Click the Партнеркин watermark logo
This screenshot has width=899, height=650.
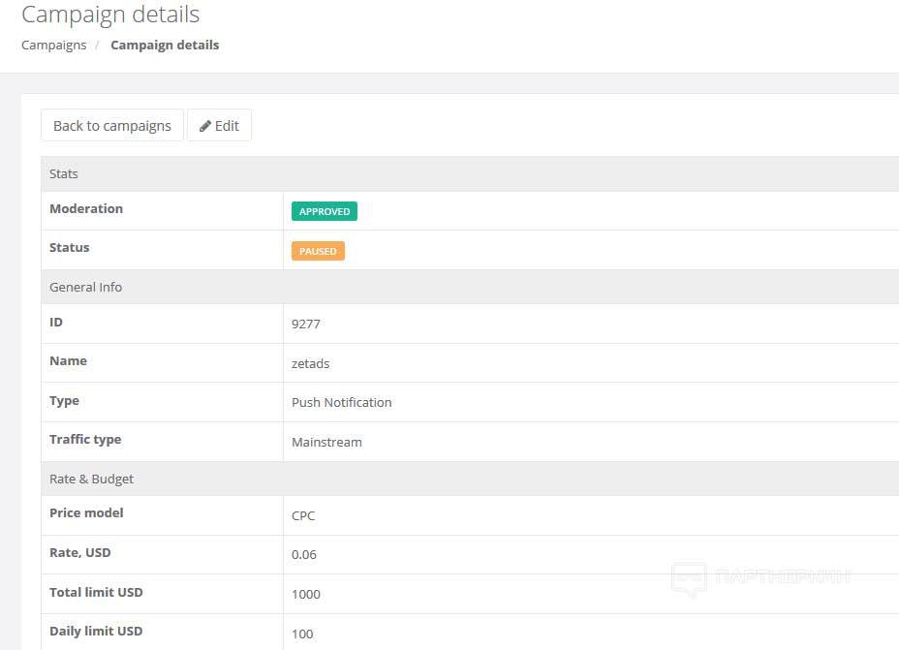coord(760,577)
